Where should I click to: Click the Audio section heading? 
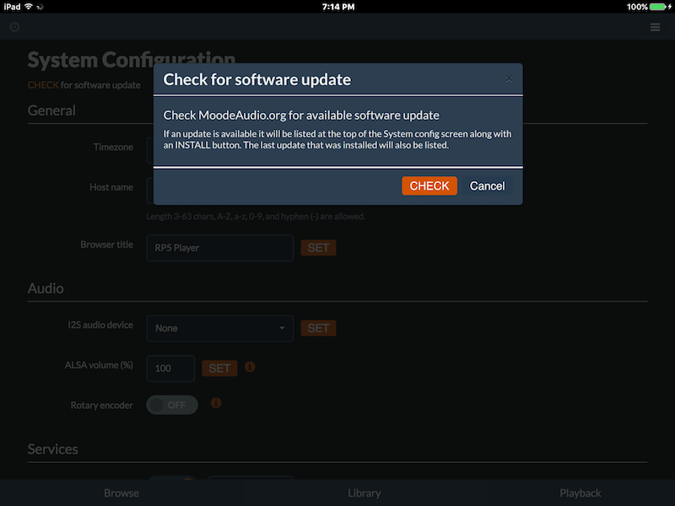click(46, 288)
